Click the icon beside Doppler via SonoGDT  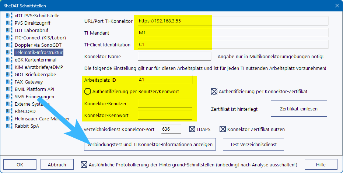click(9, 45)
